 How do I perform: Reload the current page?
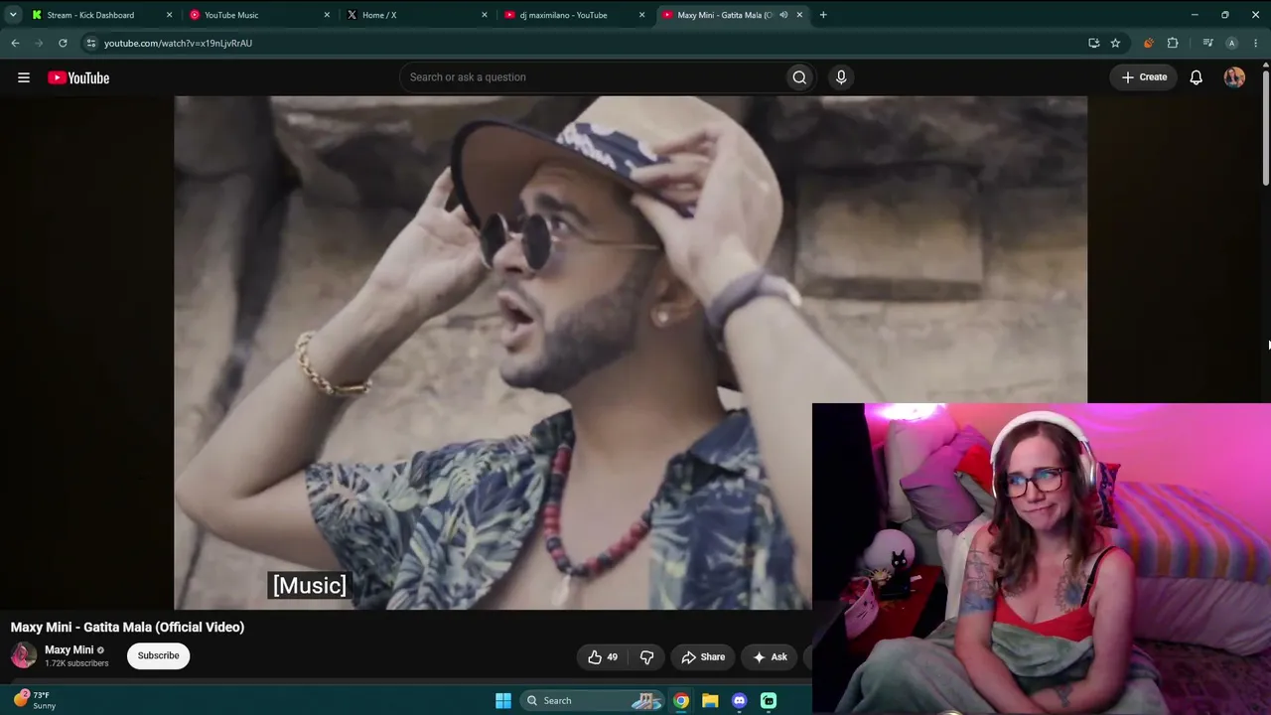(63, 43)
